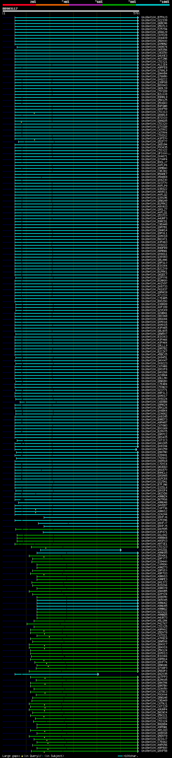Image resolution: width=172 pixels, height=758 pixels.
Task: Select hit label UniRef100_Q84RL8
Action: click(154, 115)
